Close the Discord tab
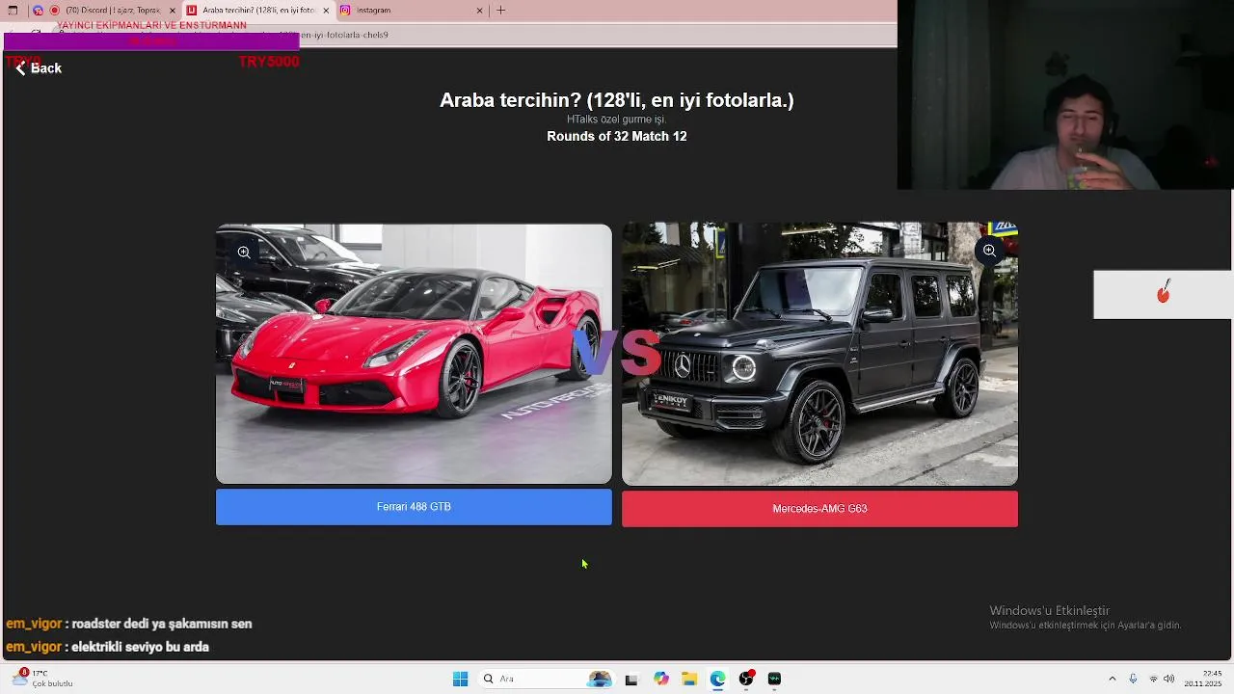Image resolution: width=1234 pixels, height=694 pixels. (173, 11)
